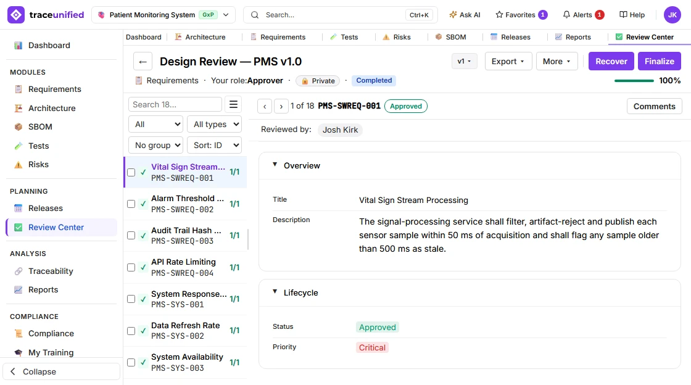This screenshot has width=691, height=385.
Task: Switch to the Architecture tab
Action: [x=200, y=37]
